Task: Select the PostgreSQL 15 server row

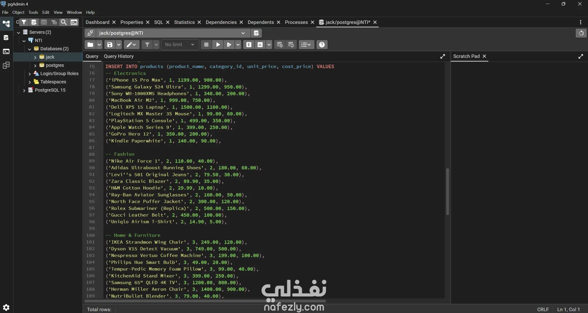Action: pos(48,90)
